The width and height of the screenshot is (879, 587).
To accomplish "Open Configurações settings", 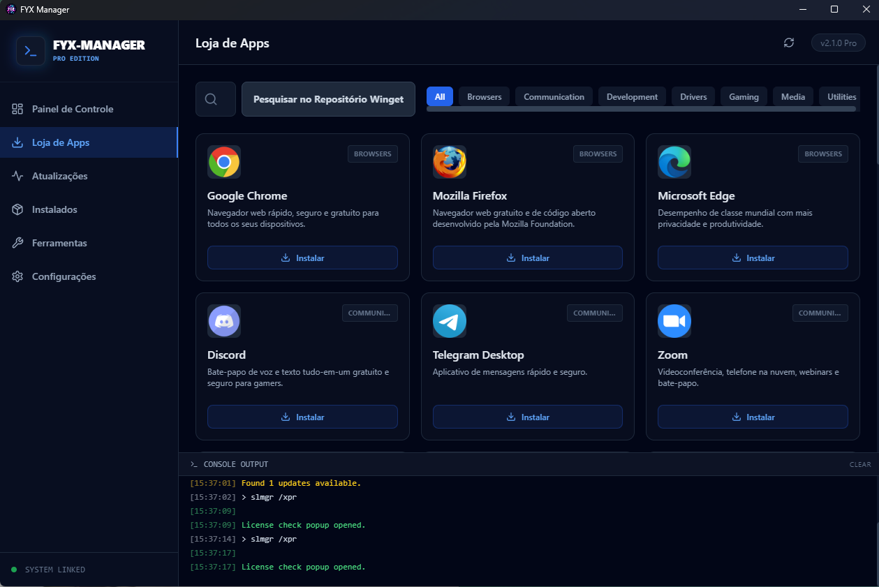I will [x=64, y=276].
